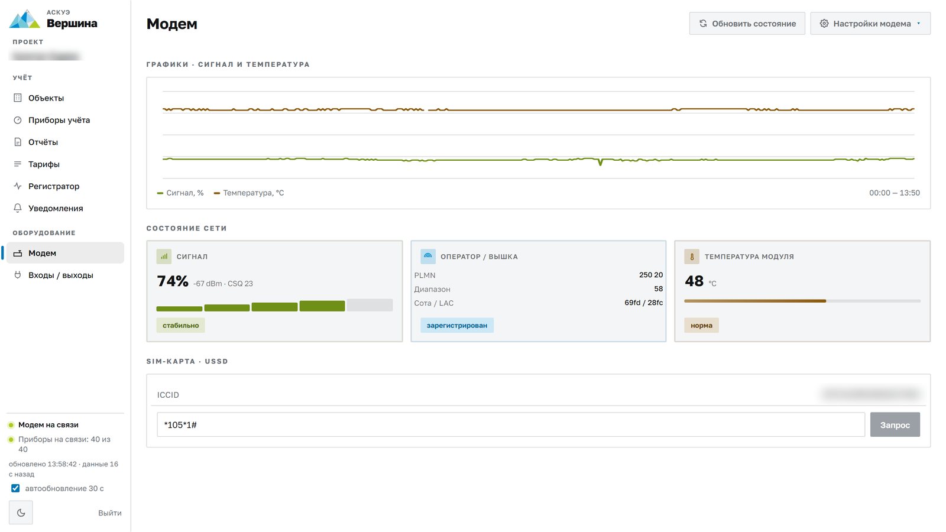This screenshot has height=532, width=946.
Task: Click the АСКУЭ Вершина mountain logo
Action: 24,19
